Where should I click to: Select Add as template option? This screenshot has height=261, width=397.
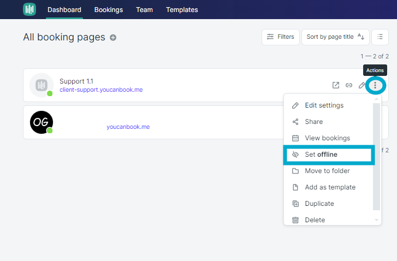[x=328, y=187]
